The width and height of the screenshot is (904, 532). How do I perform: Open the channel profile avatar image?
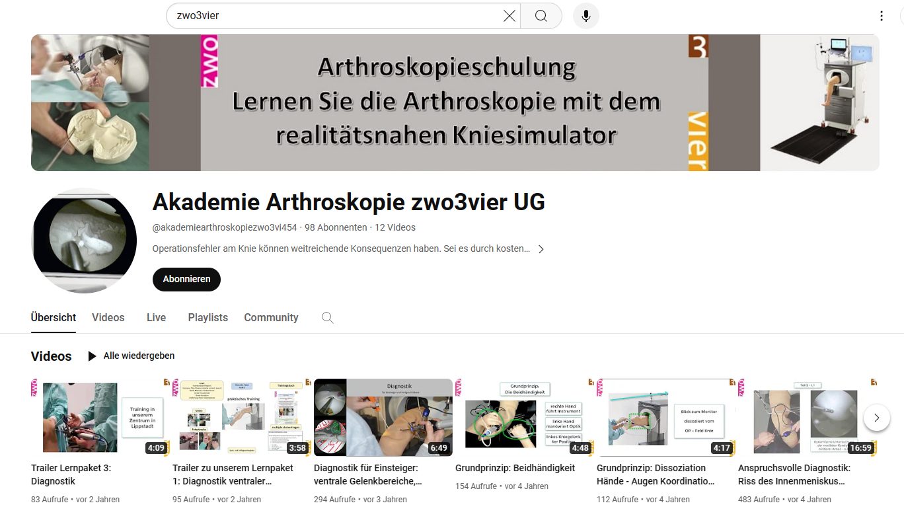tap(84, 241)
